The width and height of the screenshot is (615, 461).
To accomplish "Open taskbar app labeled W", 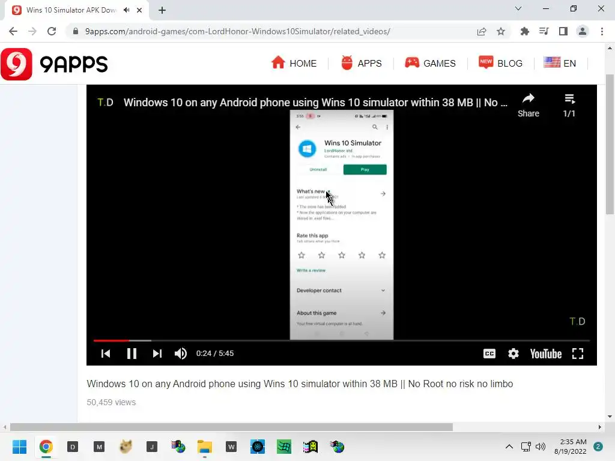I will 231,447.
